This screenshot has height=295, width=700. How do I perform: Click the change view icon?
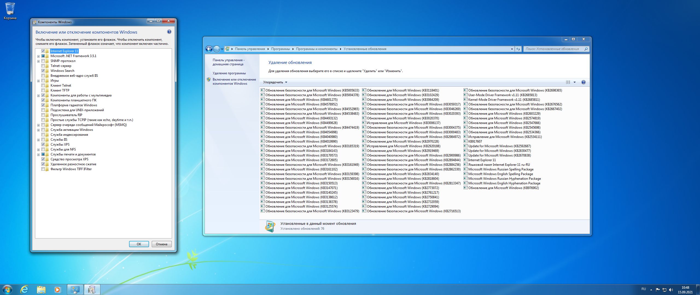568,82
